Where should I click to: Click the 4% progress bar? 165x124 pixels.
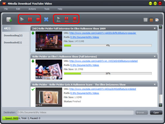pyautogui.click(x=108, y=45)
